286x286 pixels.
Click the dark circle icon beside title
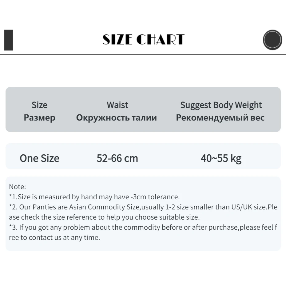[x=272, y=40]
